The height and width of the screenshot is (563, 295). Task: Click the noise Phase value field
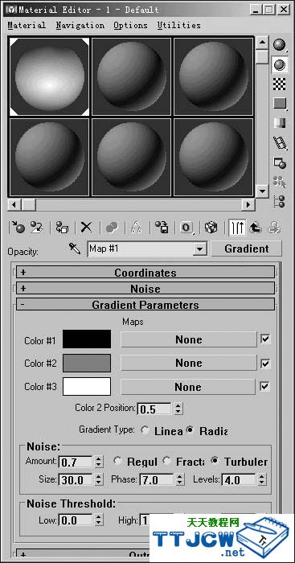coord(156,479)
